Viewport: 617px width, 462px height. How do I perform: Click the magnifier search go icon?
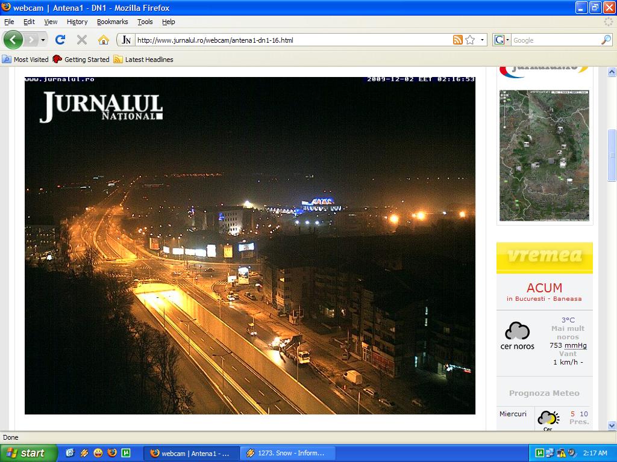pos(606,40)
